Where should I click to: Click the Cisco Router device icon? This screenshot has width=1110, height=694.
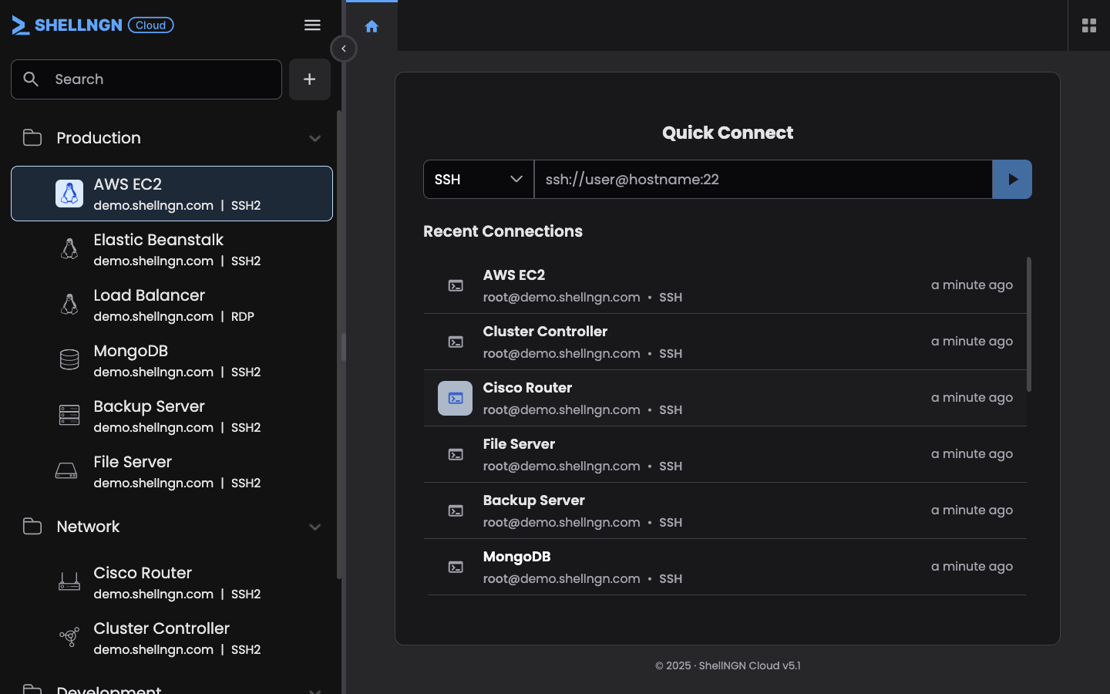69,581
